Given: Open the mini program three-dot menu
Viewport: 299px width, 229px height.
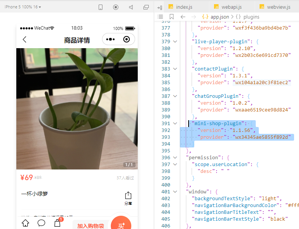Looking at the screenshot, I should pyautogui.click(x=110, y=39).
